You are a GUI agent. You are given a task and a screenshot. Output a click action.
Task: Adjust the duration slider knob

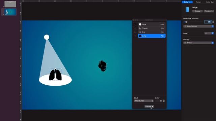186,22
